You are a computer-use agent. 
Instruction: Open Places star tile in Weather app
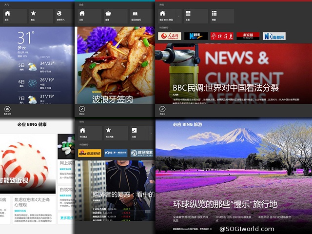[x=41, y=16]
